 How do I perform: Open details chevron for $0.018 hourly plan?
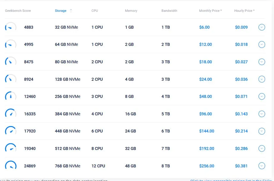(262, 45)
